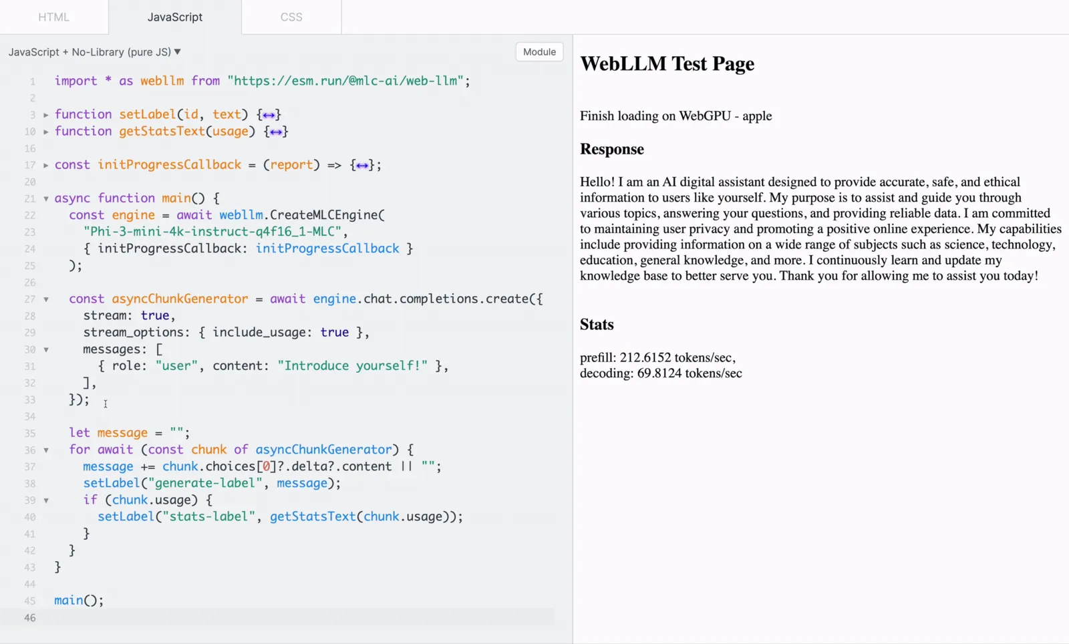Unfold getStatsText with line 10 gutter arrow
Screen dimensions: 1069x644
click(x=46, y=132)
